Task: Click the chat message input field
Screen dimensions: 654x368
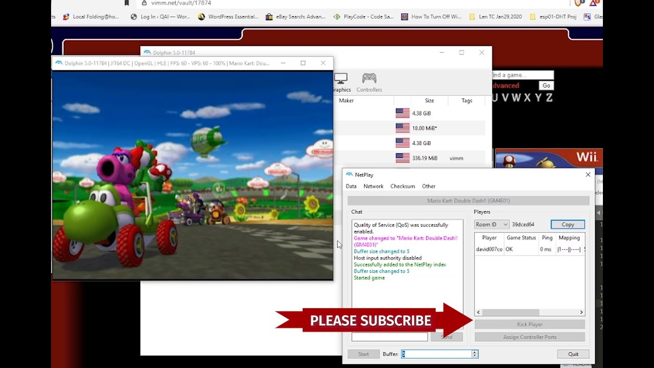Action: coord(389,337)
